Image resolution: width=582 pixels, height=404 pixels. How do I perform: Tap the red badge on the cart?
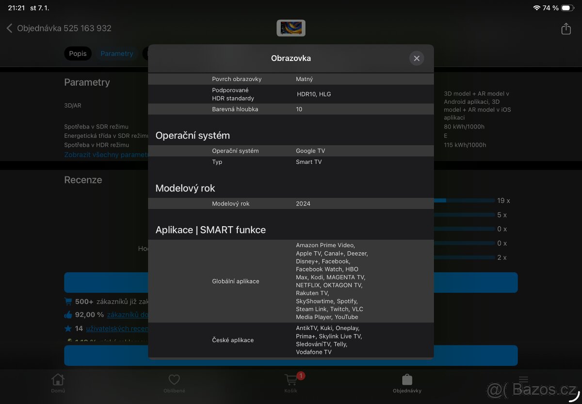coord(300,375)
